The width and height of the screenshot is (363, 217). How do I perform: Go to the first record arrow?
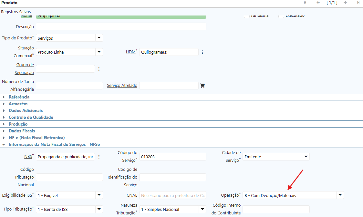(305, 3)
